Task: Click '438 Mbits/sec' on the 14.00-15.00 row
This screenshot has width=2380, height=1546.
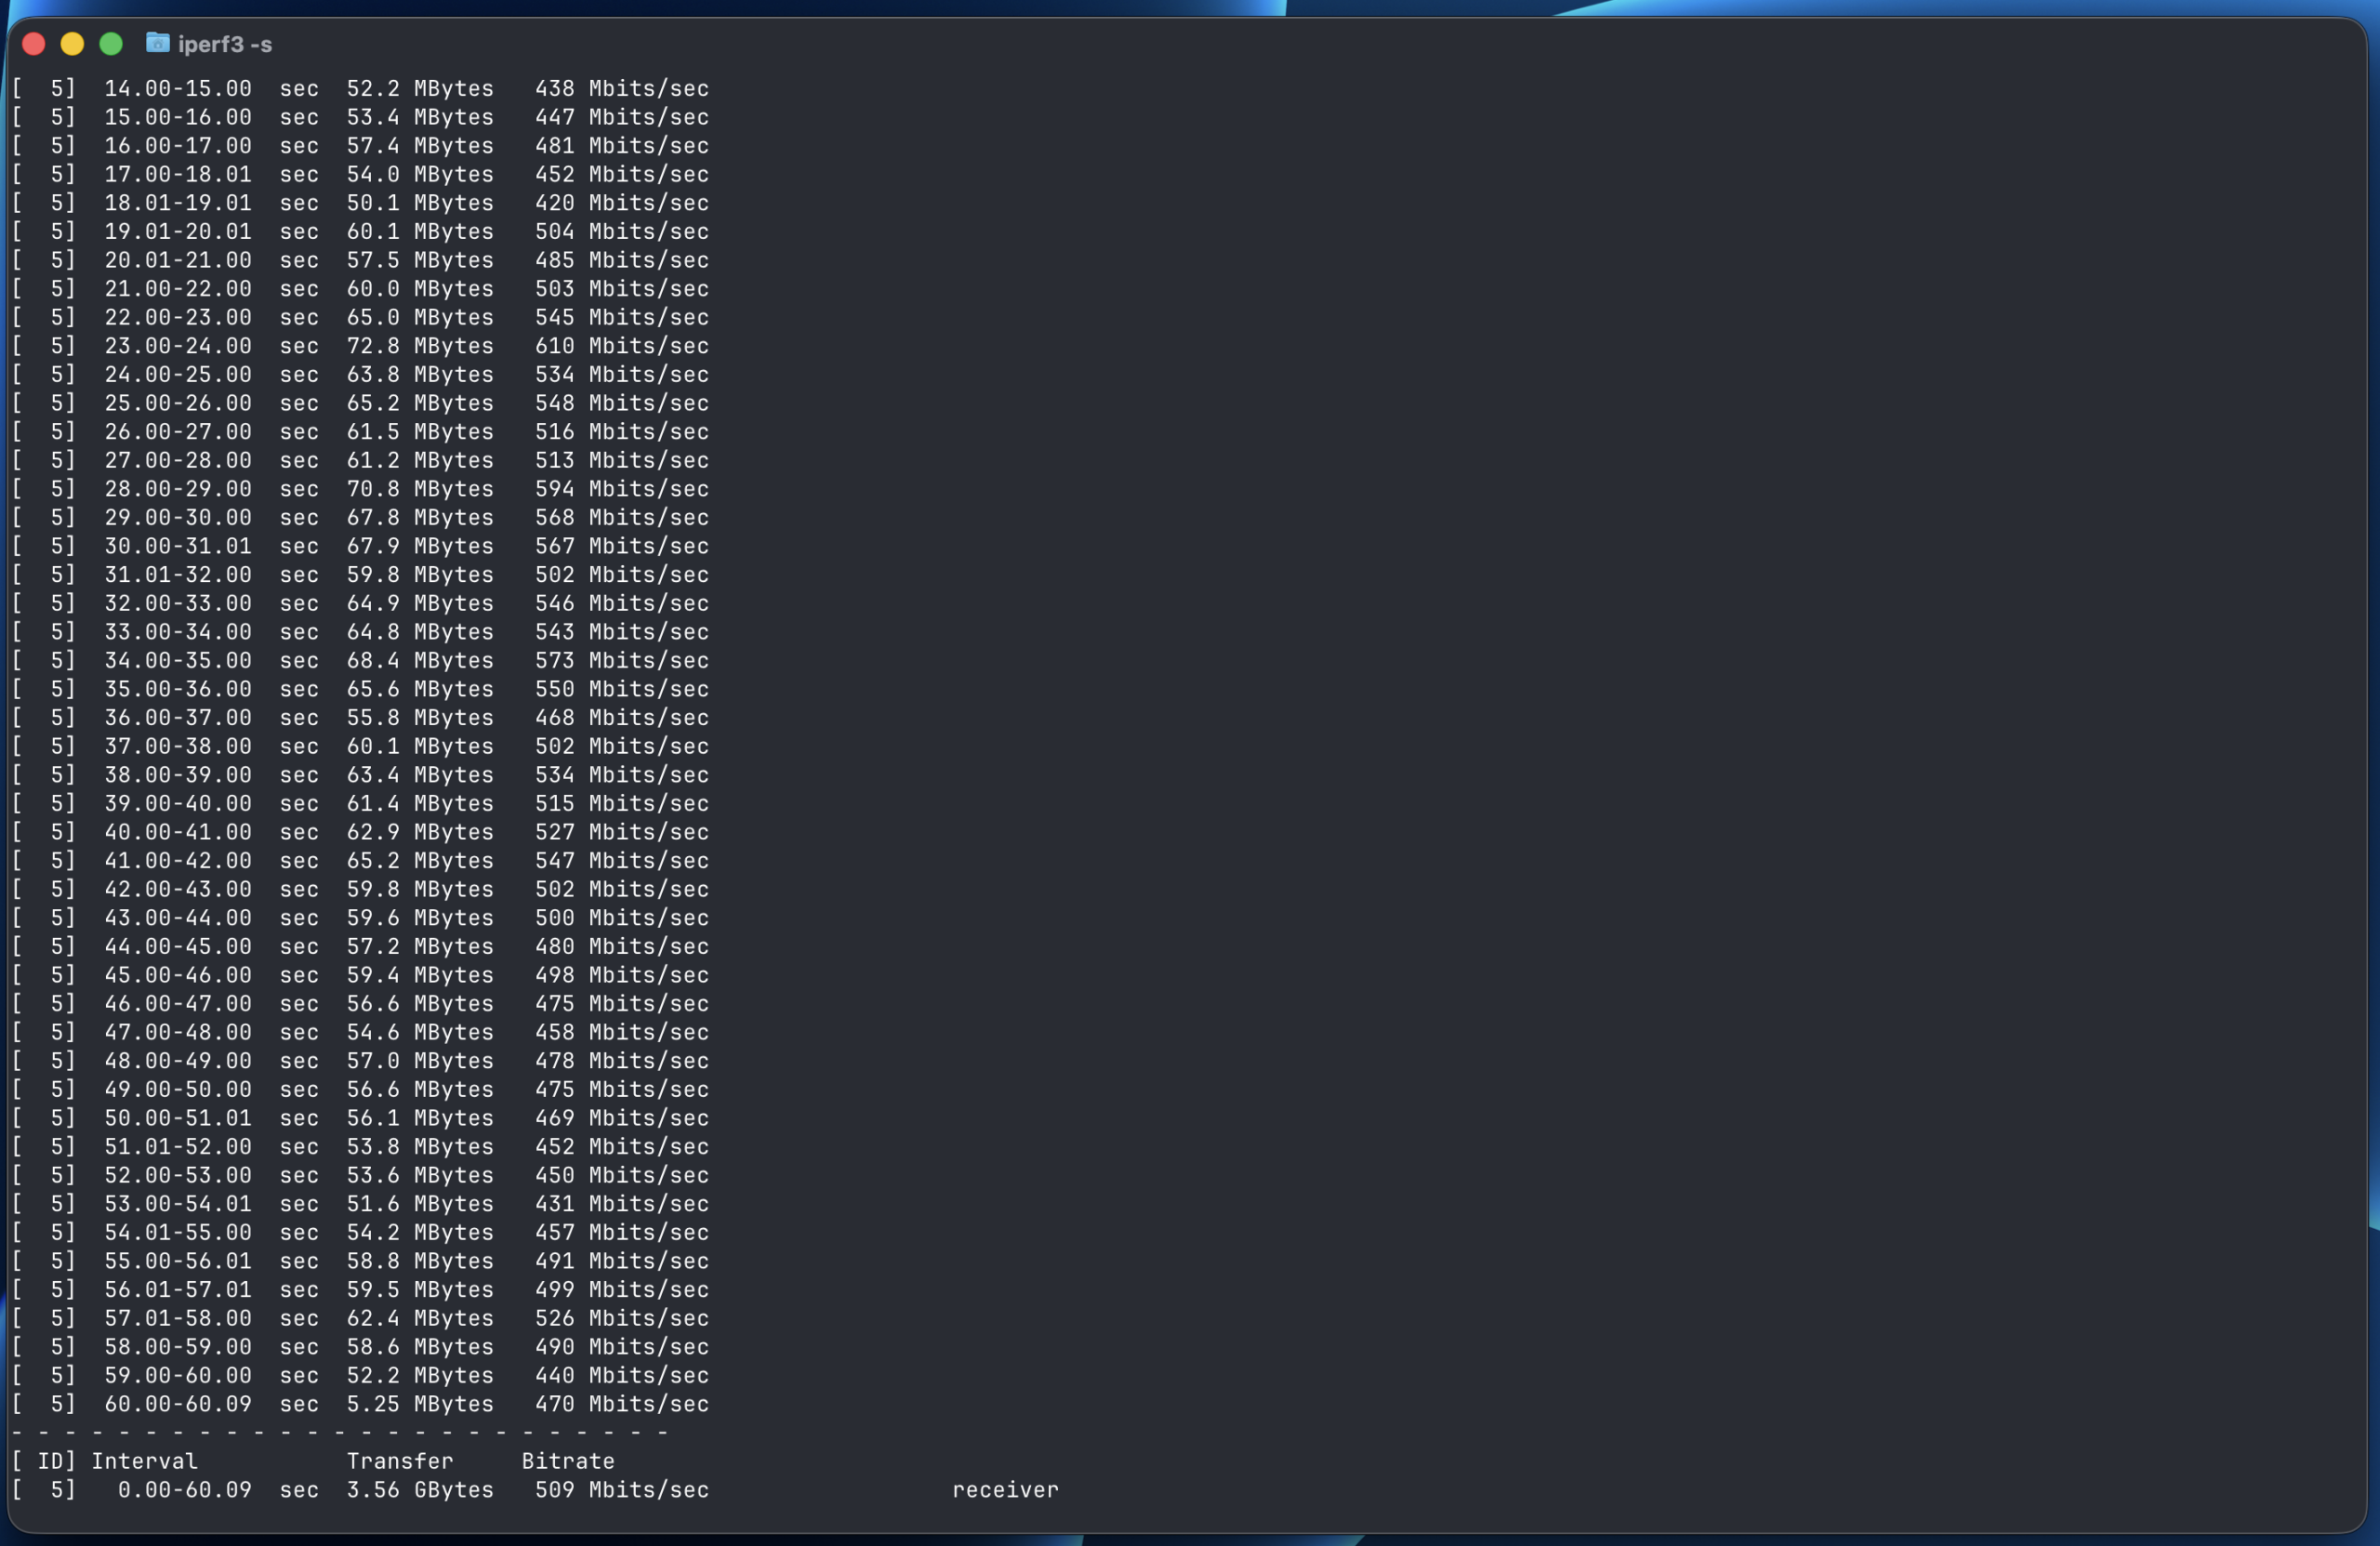Action: click(x=621, y=89)
